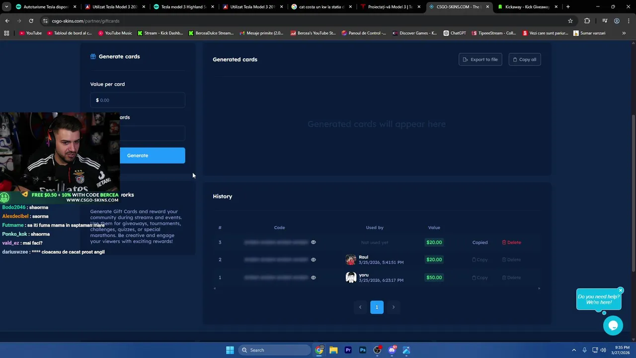Open Mesaje primite Gmail bookmark

coord(261,33)
